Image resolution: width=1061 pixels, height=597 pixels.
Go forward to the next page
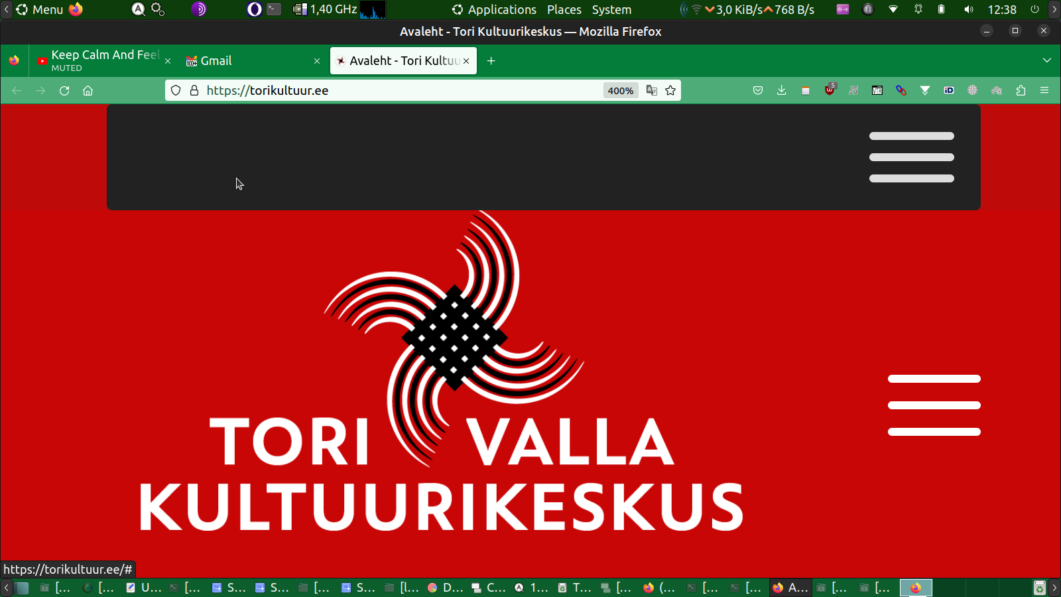[40, 91]
